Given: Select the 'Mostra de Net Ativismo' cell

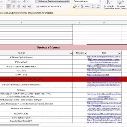Looking at the screenshot, I should coord(36,109).
